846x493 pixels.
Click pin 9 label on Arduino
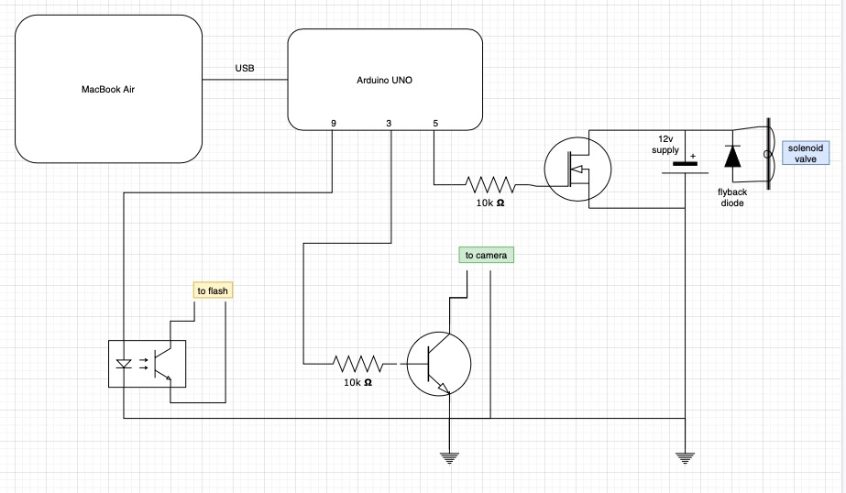(334, 124)
